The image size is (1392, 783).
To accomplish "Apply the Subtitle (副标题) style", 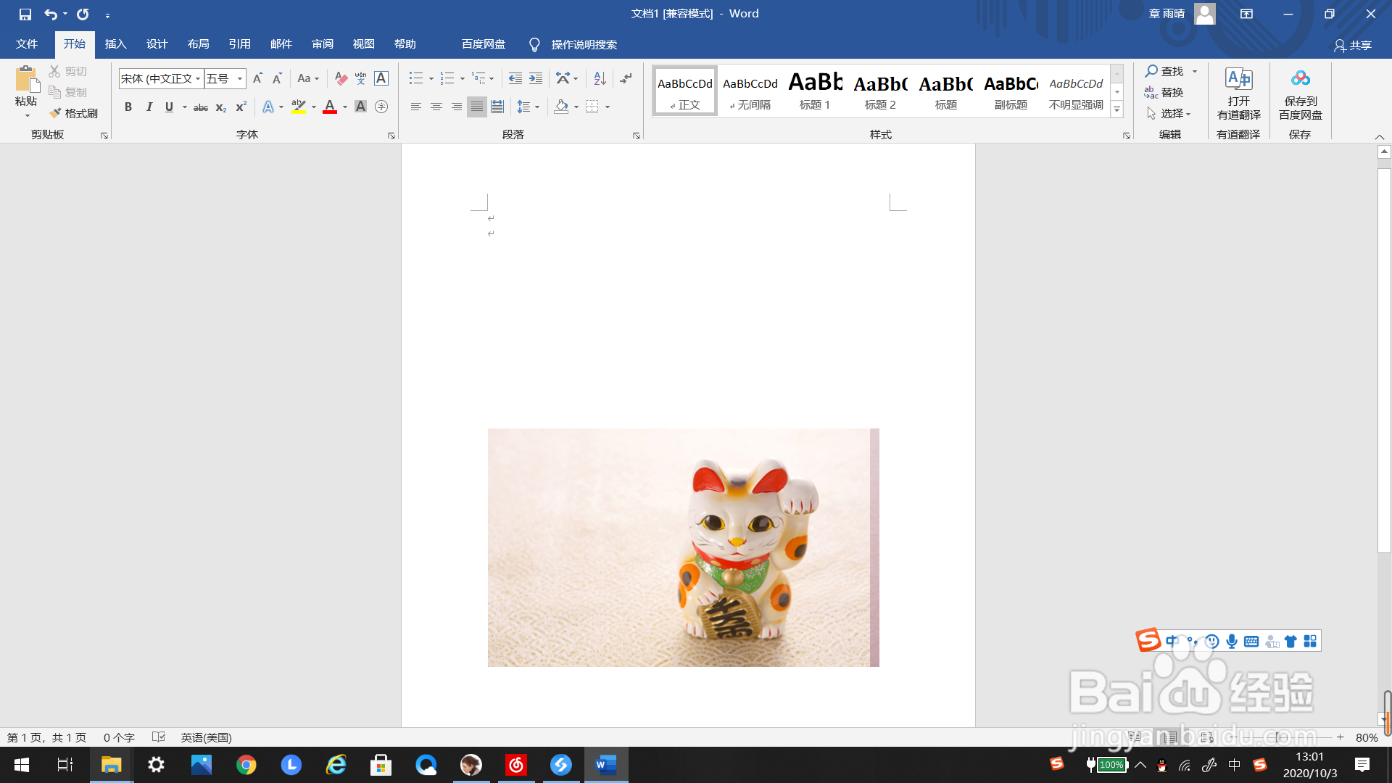I will (x=1011, y=91).
